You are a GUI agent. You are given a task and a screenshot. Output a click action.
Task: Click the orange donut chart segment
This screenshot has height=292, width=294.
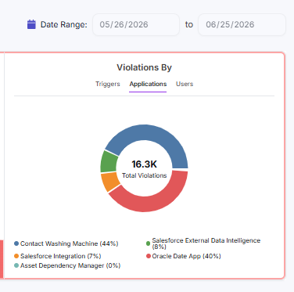click(111, 182)
